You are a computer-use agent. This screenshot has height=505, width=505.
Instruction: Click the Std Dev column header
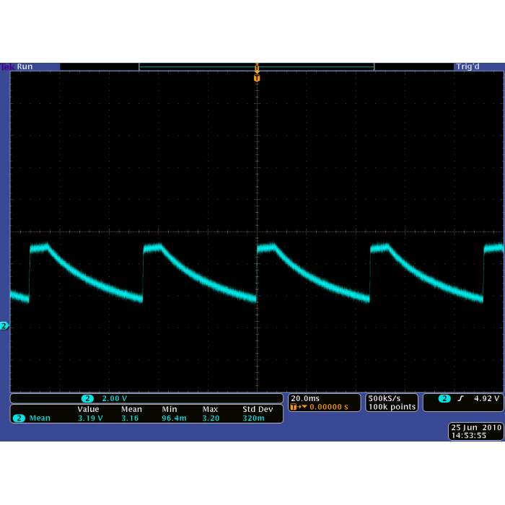(x=258, y=409)
